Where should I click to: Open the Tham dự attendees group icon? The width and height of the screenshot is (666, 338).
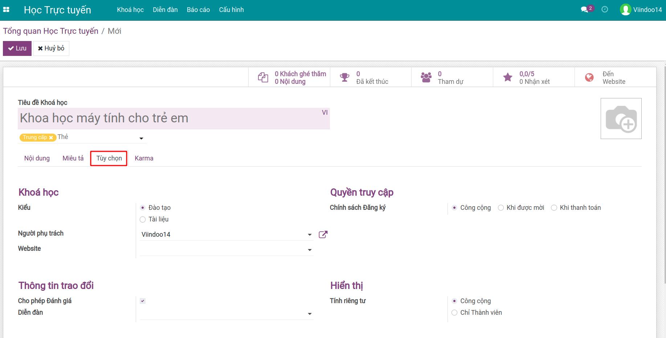tap(426, 77)
